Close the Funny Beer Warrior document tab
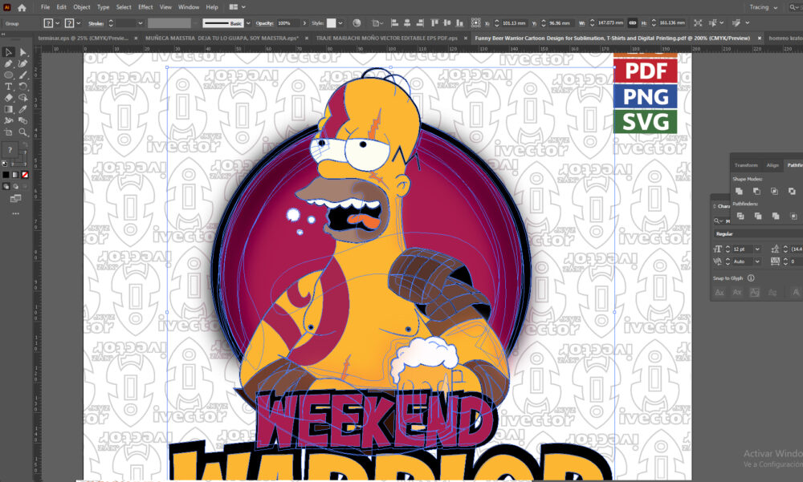The image size is (803, 482). (x=759, y=38)
